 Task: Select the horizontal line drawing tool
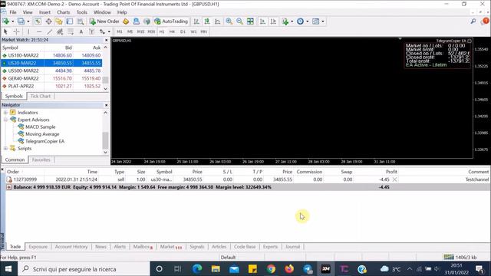pyautogui.click(x=39, y=31)
